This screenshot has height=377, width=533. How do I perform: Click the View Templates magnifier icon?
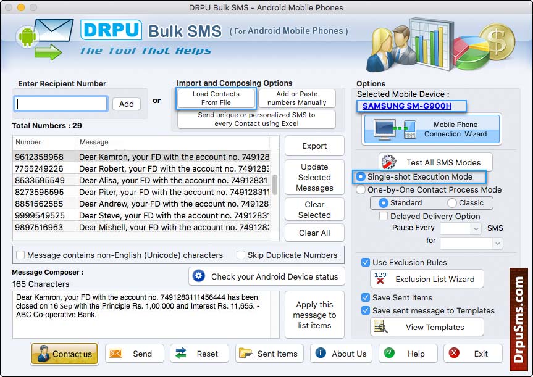click(380, 326)
